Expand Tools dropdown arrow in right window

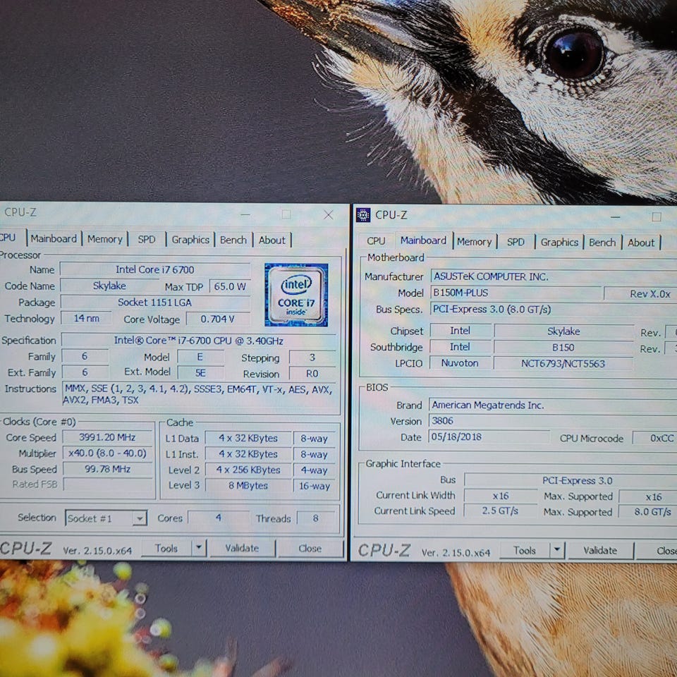557,550
